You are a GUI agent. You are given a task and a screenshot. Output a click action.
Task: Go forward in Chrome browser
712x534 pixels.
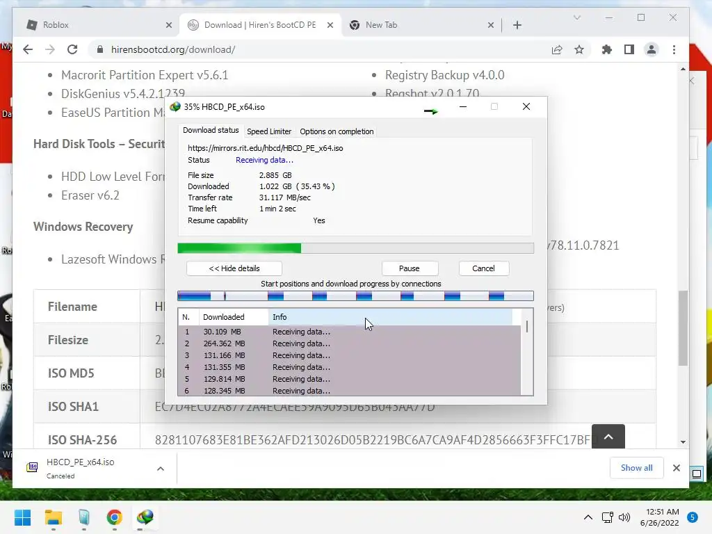coord(50,49)
